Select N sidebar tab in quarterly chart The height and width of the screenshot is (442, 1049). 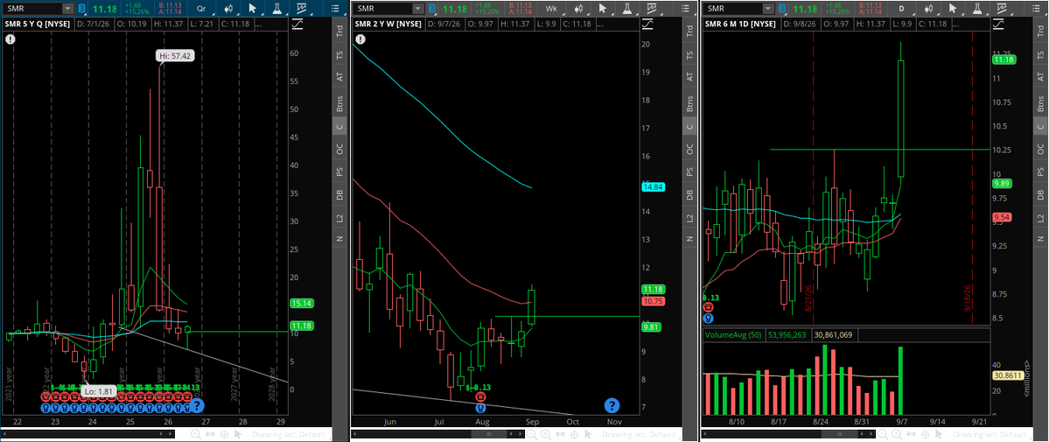(339, 240)
